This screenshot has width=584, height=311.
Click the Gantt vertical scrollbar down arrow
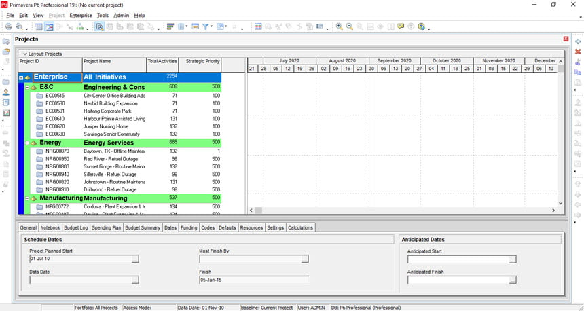click(560, 203)
